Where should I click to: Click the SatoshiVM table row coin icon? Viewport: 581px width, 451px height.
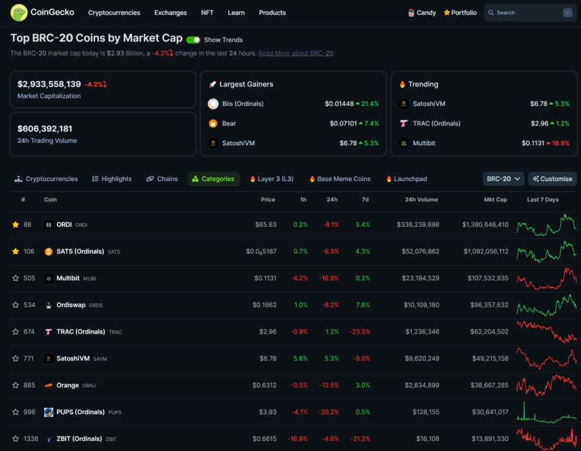click(49, 359)
